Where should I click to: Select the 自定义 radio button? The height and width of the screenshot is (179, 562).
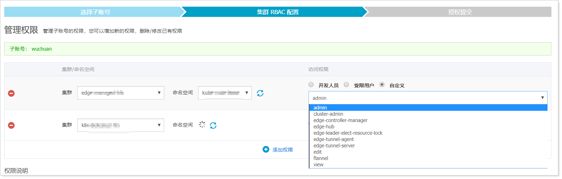point(382,84)
